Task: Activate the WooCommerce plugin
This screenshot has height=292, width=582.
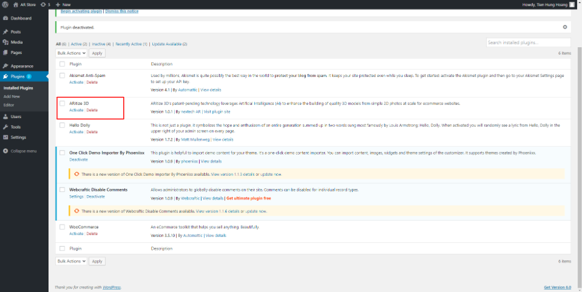Action: coord(76,234)
